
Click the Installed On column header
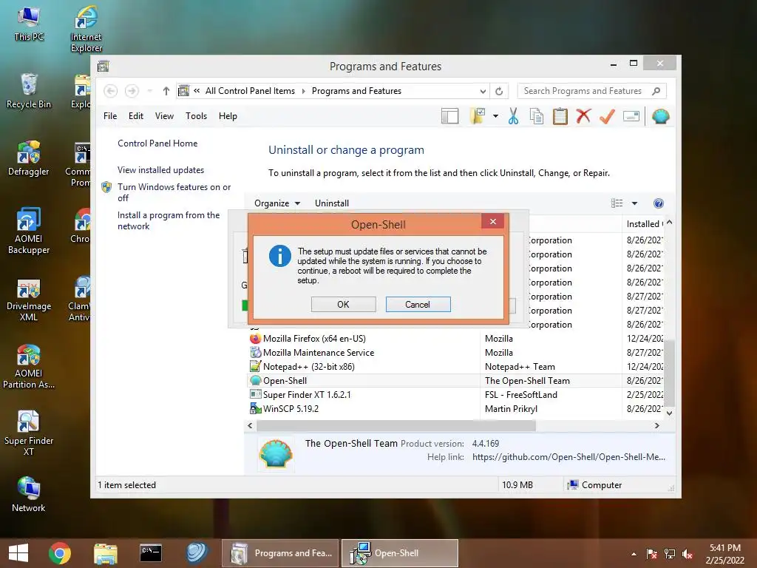click(645, 224)
